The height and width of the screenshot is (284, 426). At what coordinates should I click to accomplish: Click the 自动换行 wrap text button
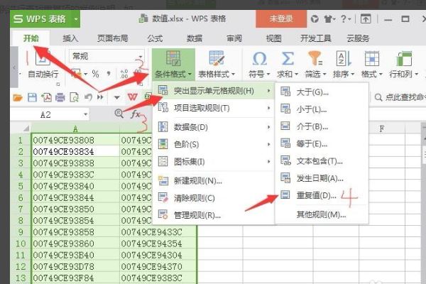(x=43, y=74)
